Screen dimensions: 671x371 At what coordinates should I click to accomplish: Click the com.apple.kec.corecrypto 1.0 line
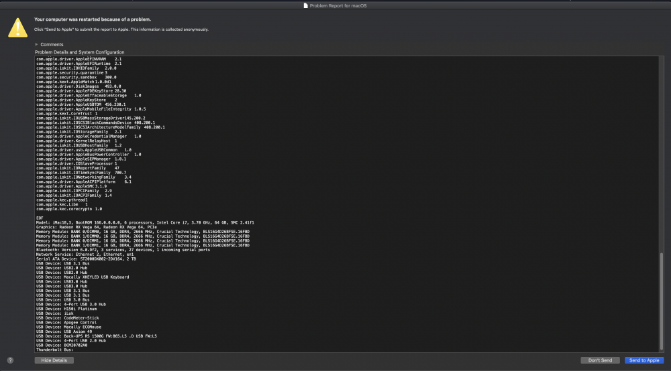(69, 209)
